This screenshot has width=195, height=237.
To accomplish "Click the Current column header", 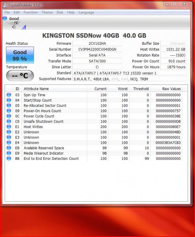I will 98,89.
